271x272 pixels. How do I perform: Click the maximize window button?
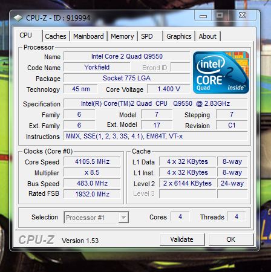tap(220, 16)
